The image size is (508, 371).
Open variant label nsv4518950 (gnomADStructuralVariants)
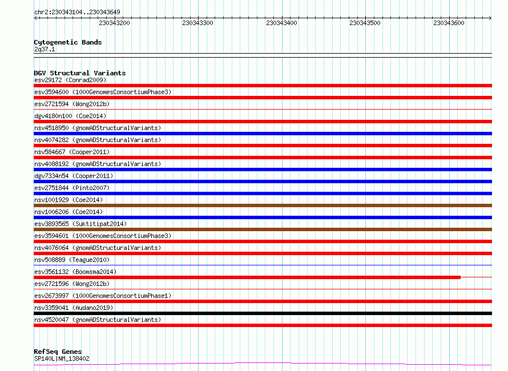tap(98, 128)
